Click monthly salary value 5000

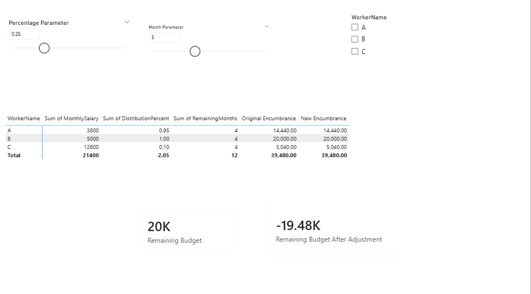point(92,138)
